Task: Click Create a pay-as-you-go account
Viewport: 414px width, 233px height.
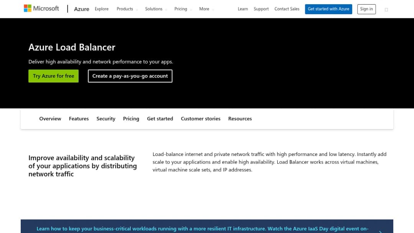Action: [x=130, y=76]
